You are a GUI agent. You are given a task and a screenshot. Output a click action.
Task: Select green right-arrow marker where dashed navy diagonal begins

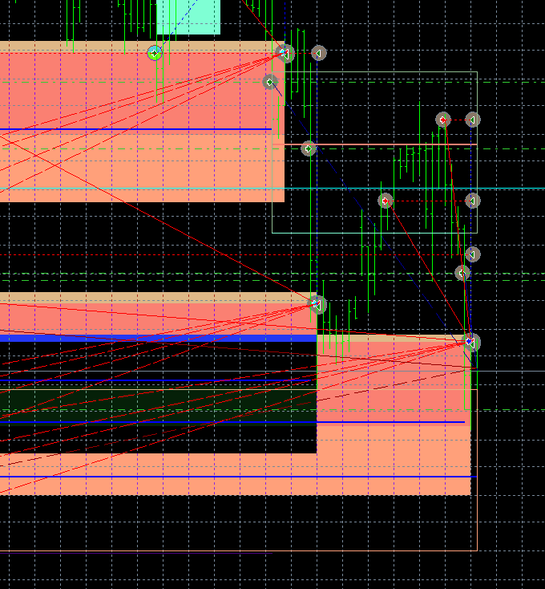point(270,82)
